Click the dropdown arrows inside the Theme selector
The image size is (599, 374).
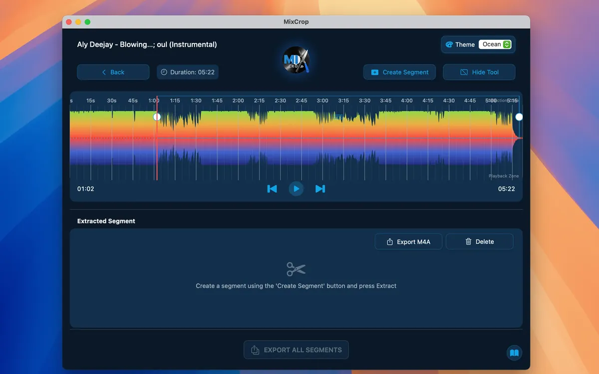click(506, 44)
